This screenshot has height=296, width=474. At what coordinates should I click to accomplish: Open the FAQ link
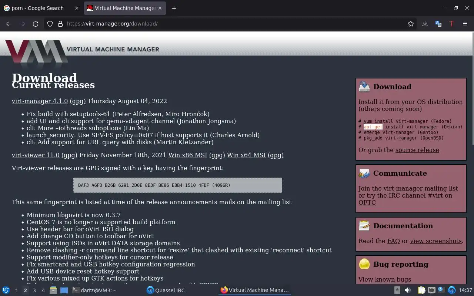point(394,241)
